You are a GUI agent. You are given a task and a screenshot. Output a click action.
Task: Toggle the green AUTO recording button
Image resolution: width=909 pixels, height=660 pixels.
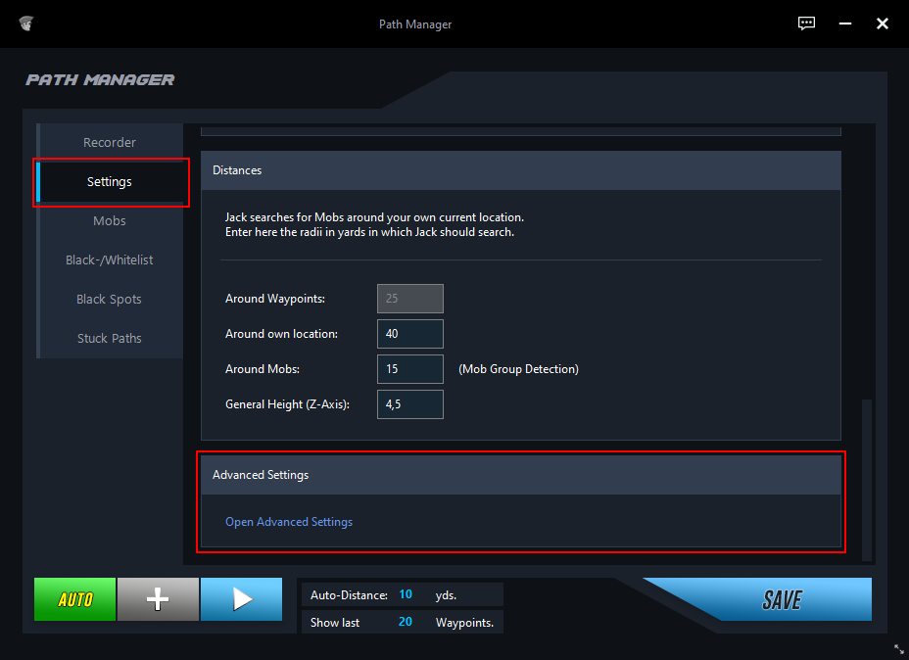tap(75, 599)
